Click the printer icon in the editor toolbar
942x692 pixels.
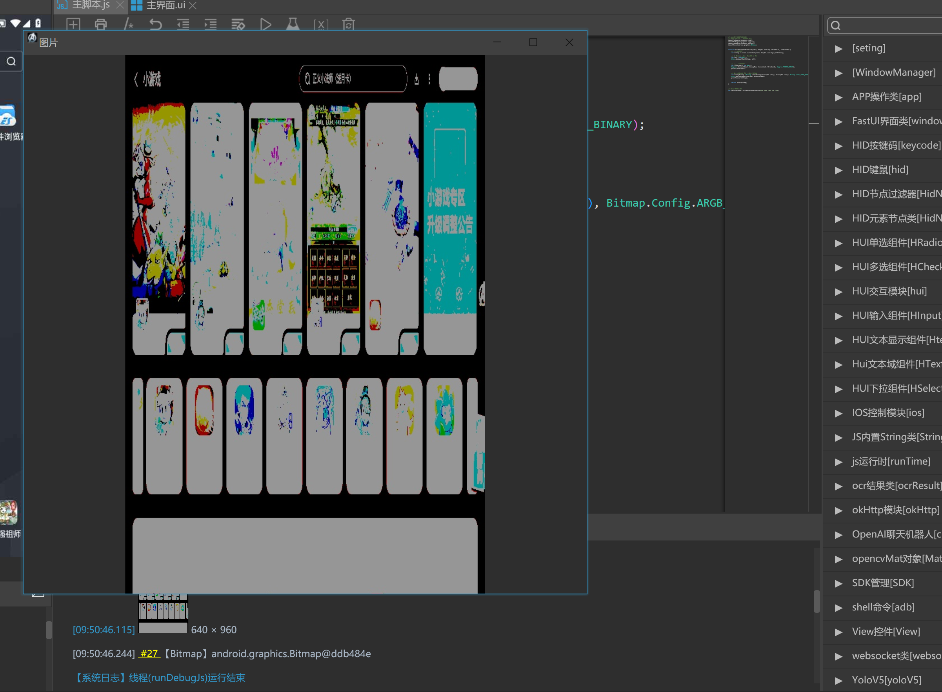pyautogui.click(x=100, y=24)
